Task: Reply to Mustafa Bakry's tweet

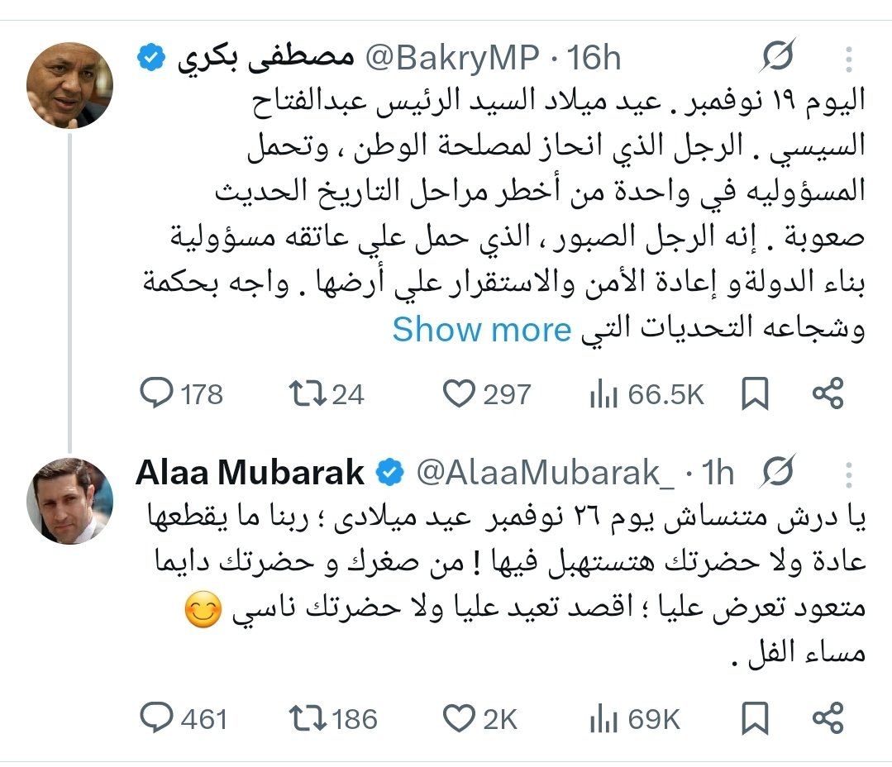Action: tap(155, 394)
